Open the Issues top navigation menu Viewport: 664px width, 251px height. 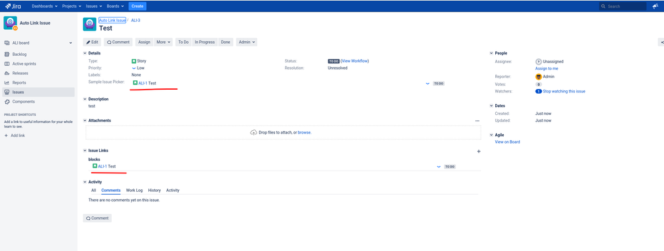[94, 7]
